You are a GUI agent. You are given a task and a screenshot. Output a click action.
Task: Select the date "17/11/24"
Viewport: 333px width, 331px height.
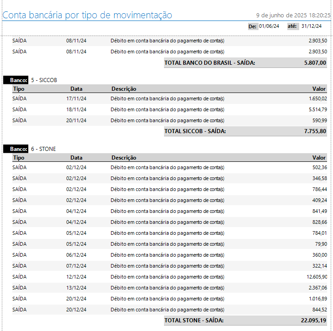[x=76, y=98]
